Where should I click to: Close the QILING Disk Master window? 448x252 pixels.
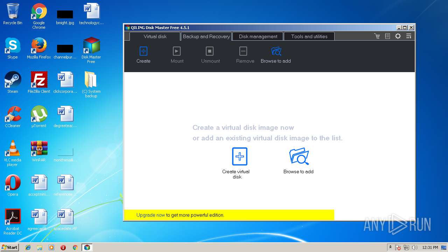411,28
